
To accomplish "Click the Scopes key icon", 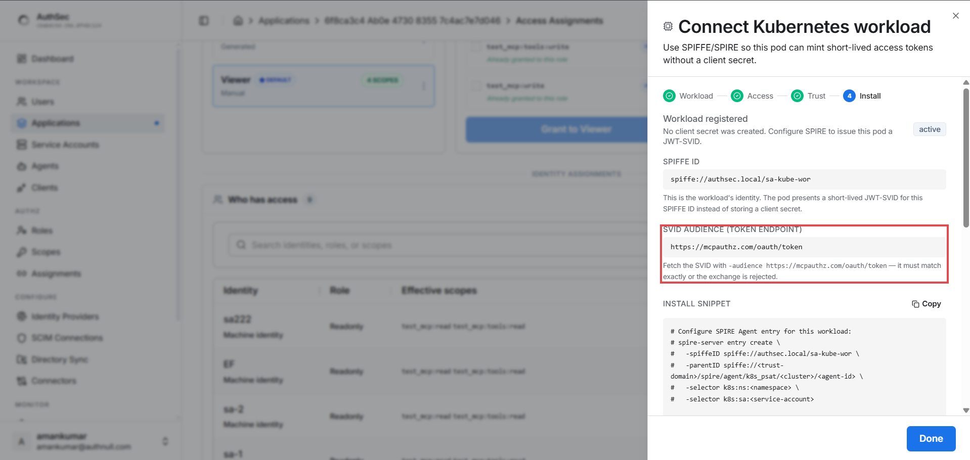I will coord(21,252).
